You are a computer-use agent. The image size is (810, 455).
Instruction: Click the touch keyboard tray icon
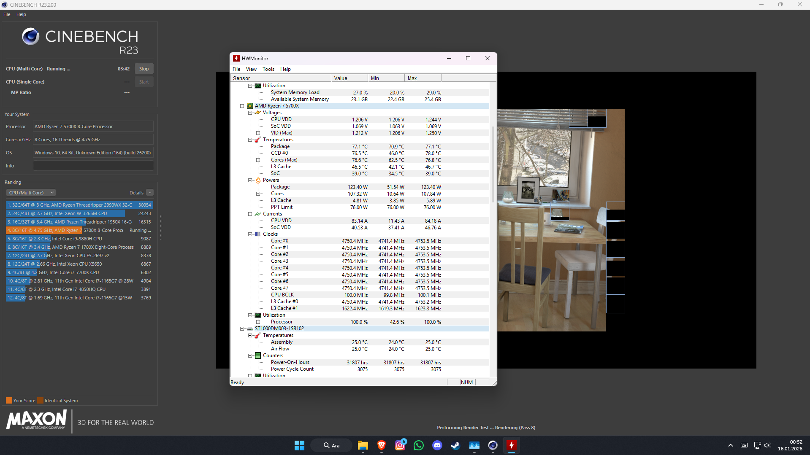[744, 445]
